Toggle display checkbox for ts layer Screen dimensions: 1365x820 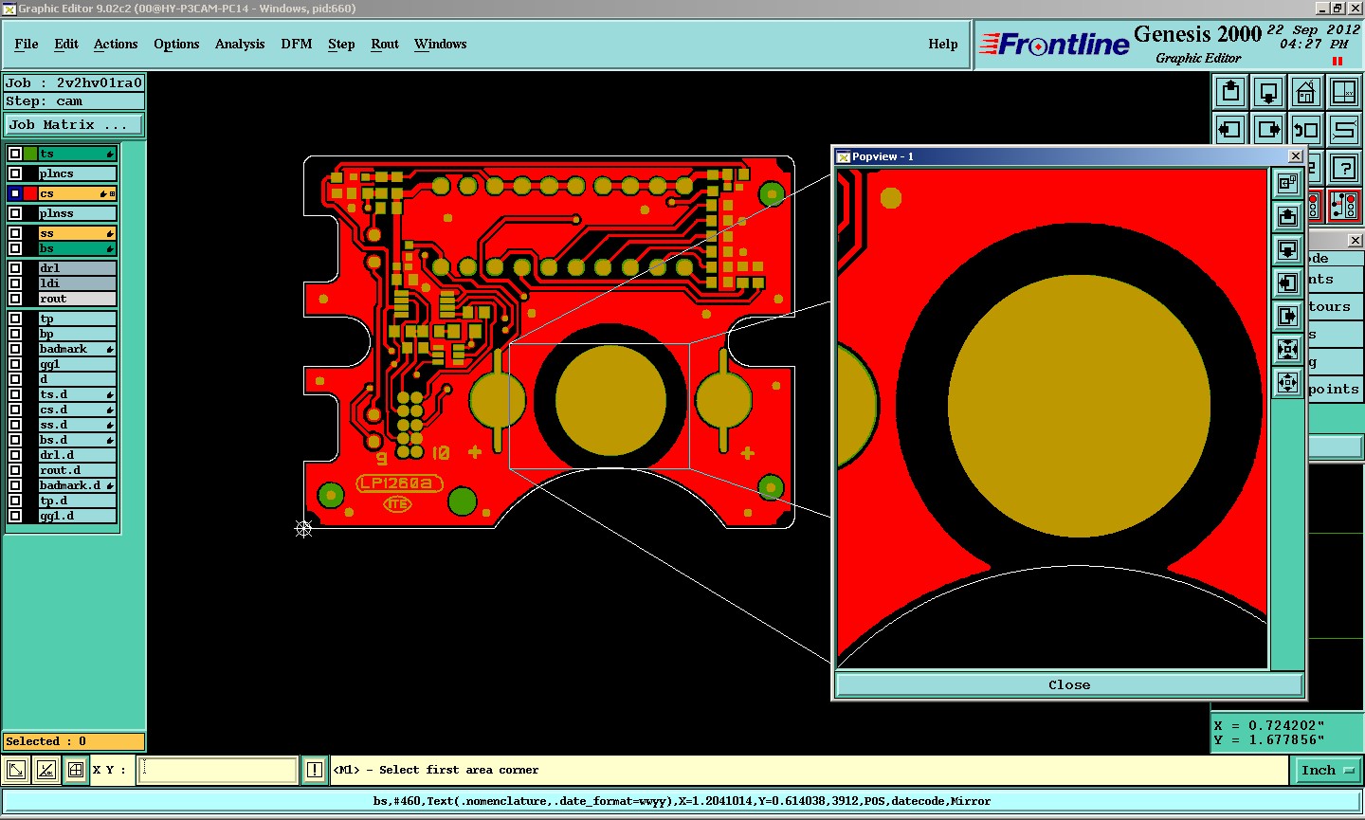(x=15, y=154)
